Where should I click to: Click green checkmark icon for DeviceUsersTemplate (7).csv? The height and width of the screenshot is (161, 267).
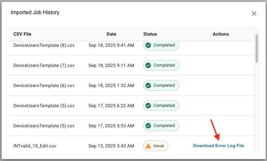pyautogui.click(x=148, y=65)
